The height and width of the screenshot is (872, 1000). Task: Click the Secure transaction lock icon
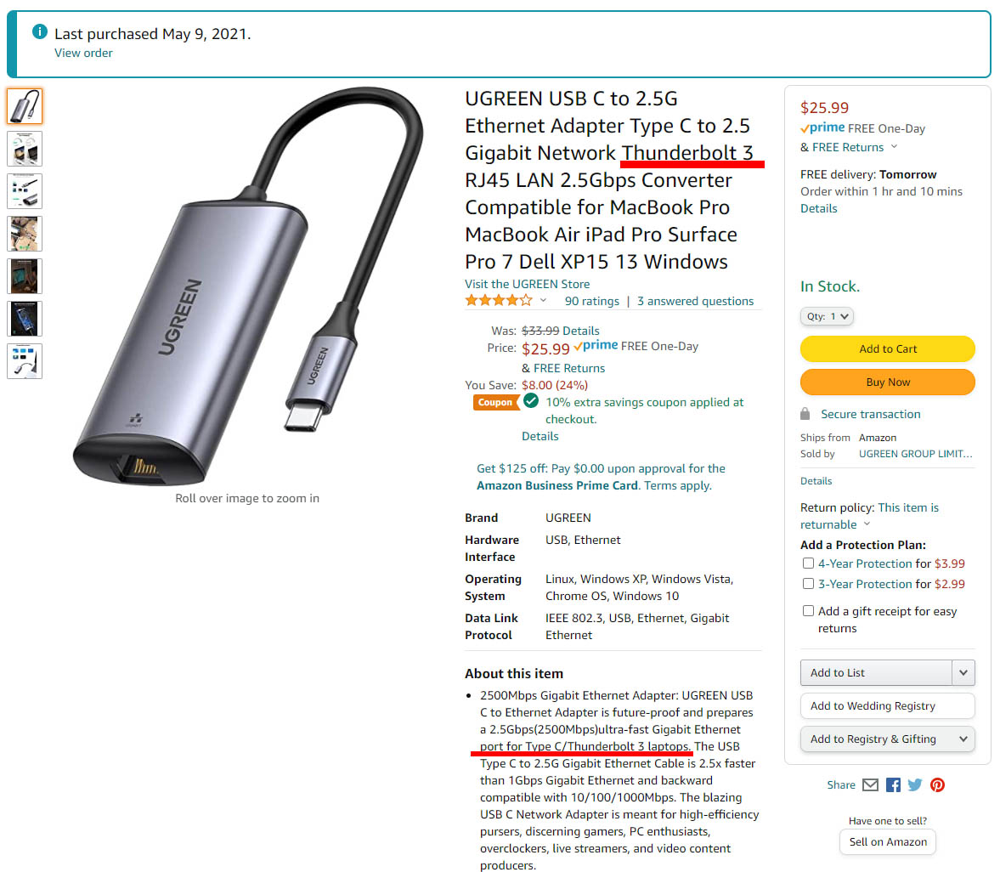pos(805,414)
